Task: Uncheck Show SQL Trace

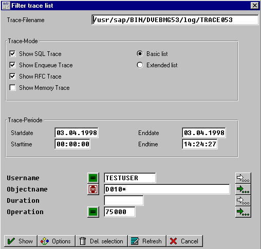Action: pyautogui.click(x=12, y=54)
